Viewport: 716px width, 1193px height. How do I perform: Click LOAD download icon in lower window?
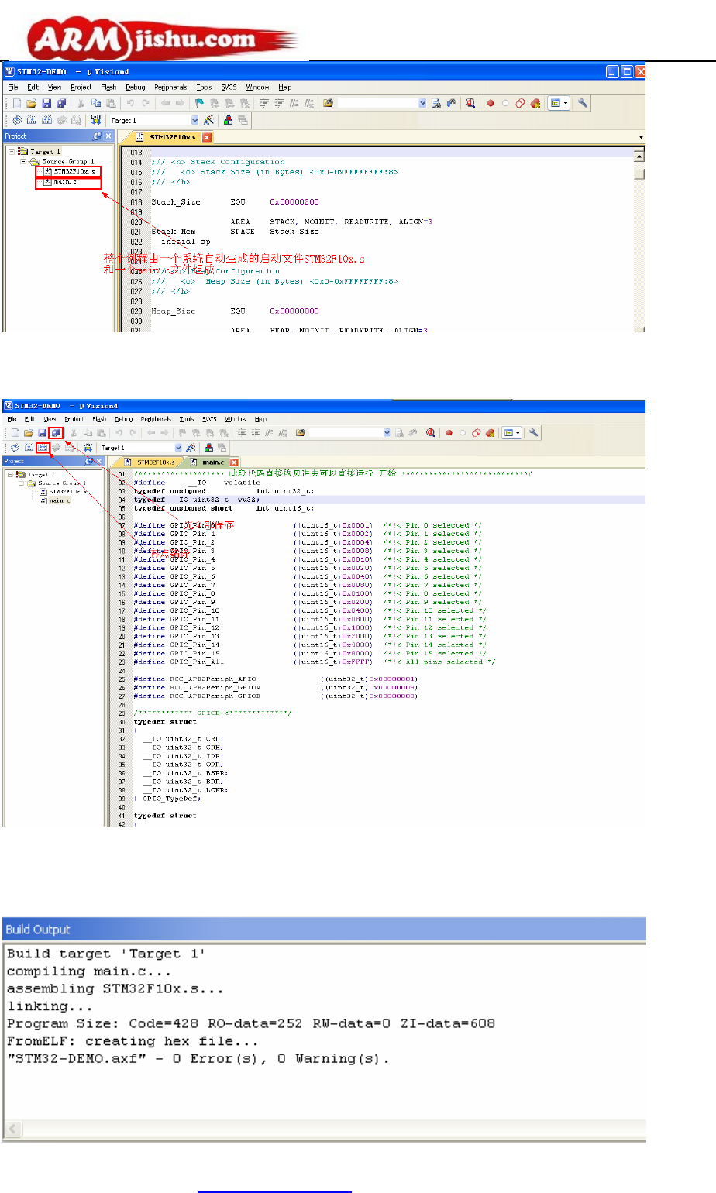88,448
